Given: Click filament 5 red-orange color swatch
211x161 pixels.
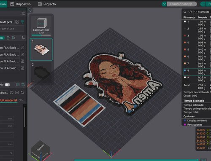Looking at the screenshot, I should 185,49.
